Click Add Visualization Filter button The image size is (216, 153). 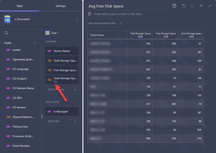[105, 23]
